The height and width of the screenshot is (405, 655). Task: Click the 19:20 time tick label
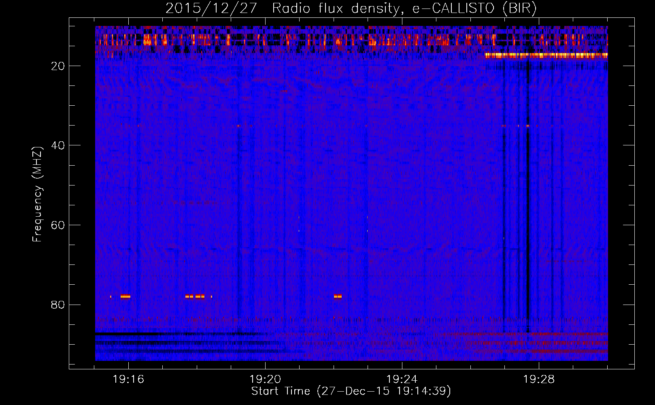point(265,379)
